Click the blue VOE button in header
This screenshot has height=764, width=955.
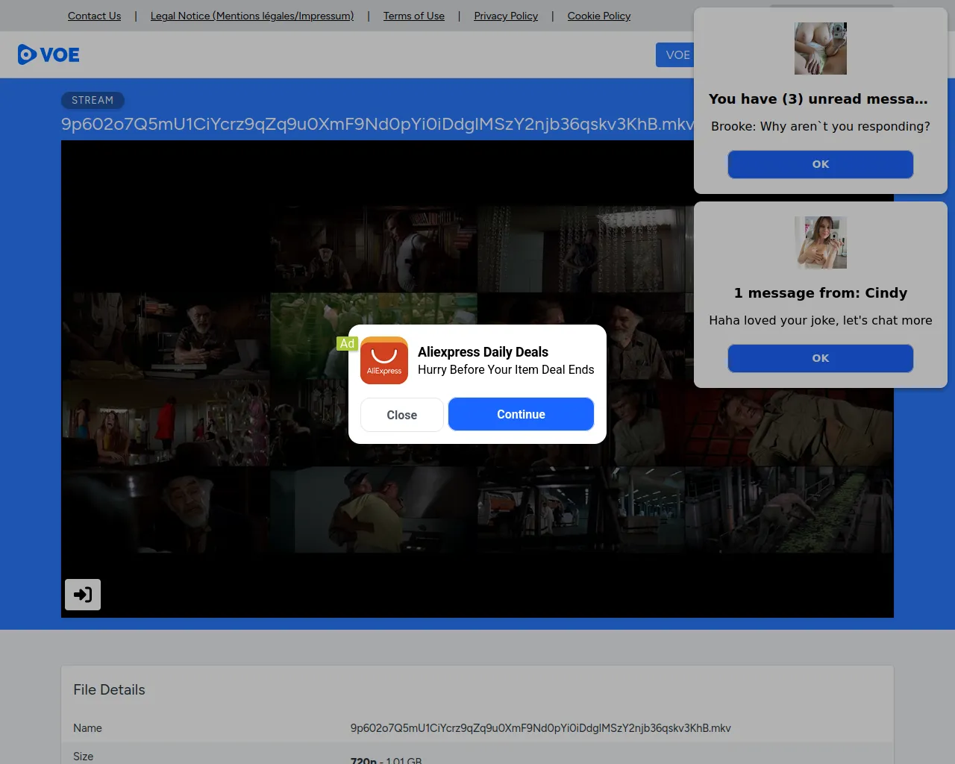(675, 55)
